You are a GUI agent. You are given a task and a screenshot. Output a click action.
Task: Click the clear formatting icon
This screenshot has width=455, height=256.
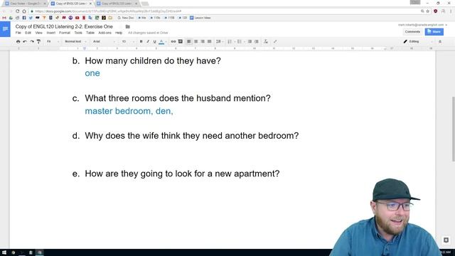[x=265, y=41]
